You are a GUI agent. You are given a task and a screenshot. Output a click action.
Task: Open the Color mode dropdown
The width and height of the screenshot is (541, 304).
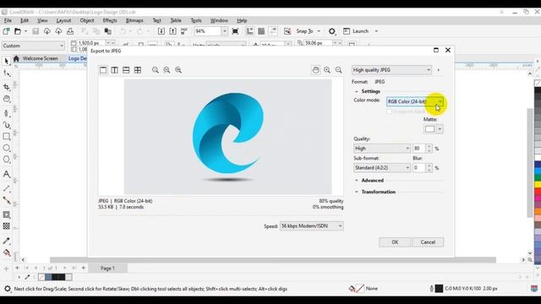pyautogui.click(x=415, y=101)
